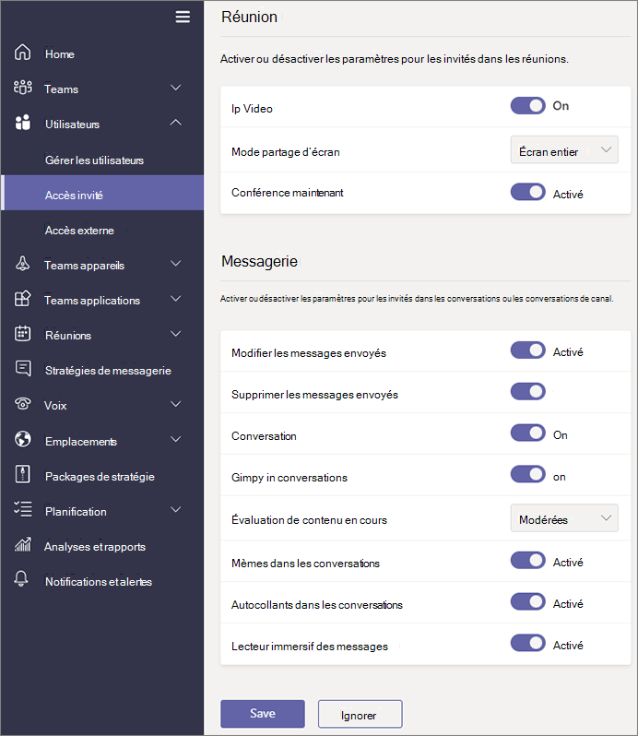638x736 pixels.
Task: Toggle the Ip Video switch
Action: (x=528, y=106)
